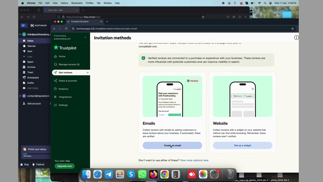Open Firefox from the Dock

pyautogui.click(x=153, y=174)
